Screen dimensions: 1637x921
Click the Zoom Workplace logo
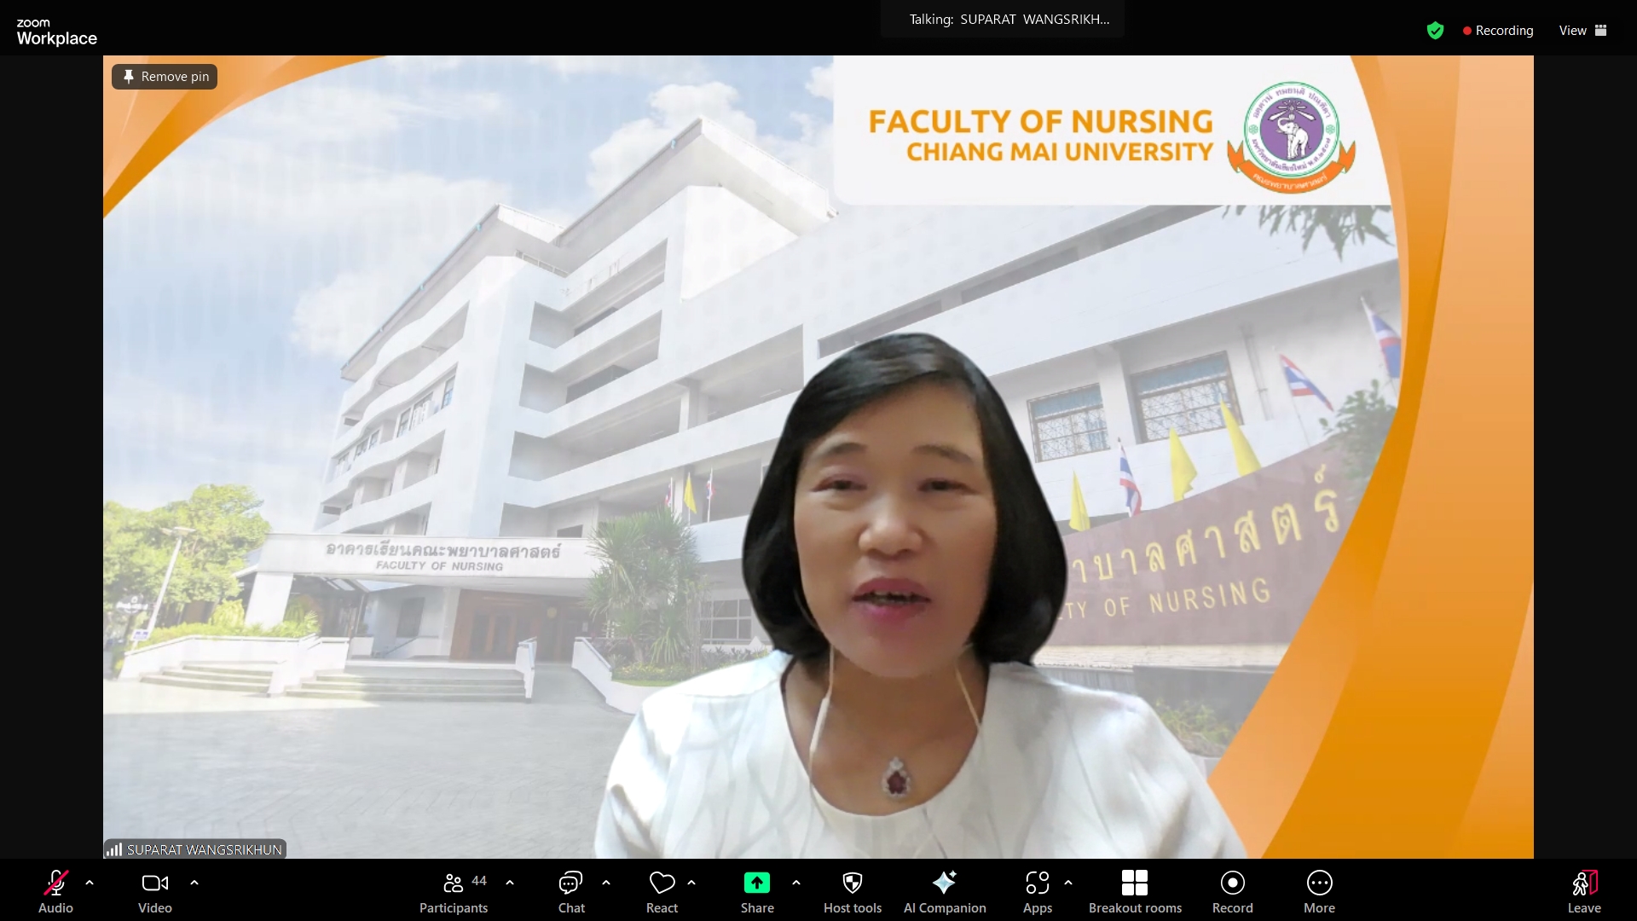point(56,32)
